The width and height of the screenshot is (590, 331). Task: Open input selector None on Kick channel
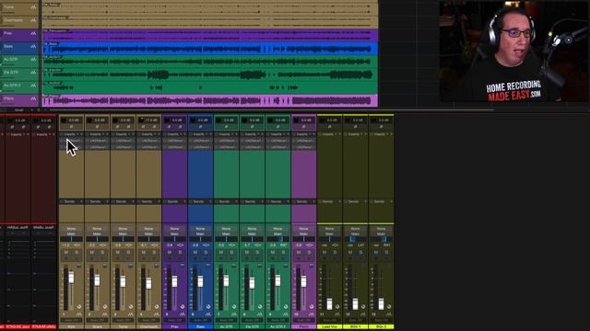tap(72, 229)
